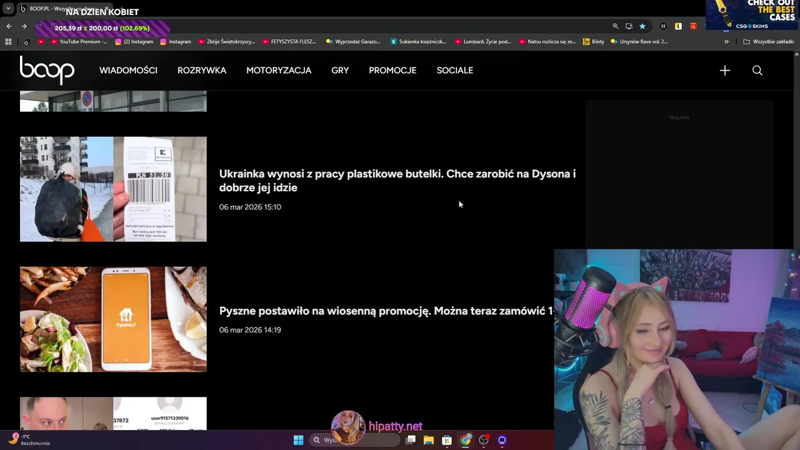Switch to Chrome in the taskbar
800x450 pixels.
coord(466,440)
